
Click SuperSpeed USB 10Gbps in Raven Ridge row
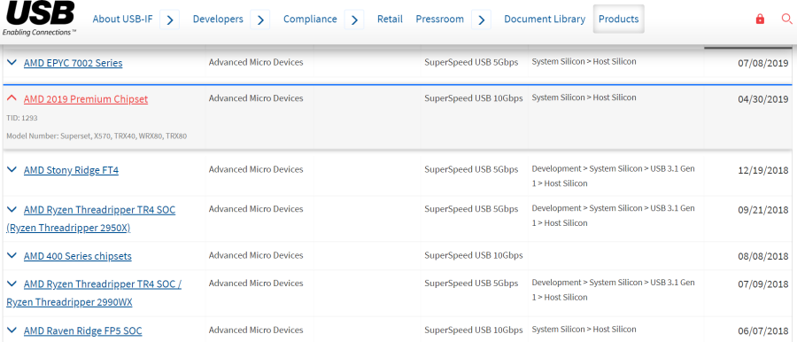[473, 330]
